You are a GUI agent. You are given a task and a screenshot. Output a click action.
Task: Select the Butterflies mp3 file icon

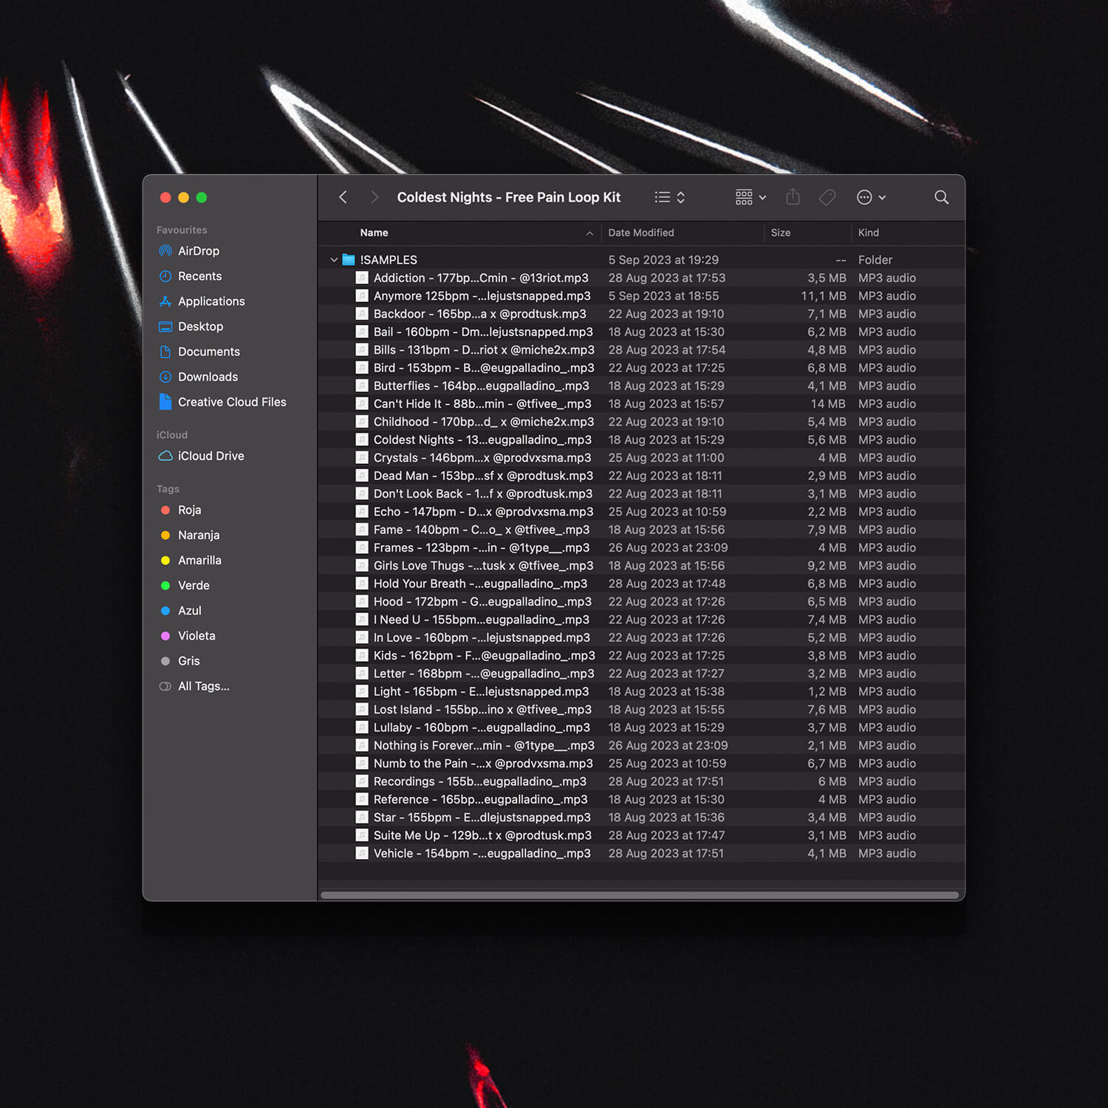[362, 386]
